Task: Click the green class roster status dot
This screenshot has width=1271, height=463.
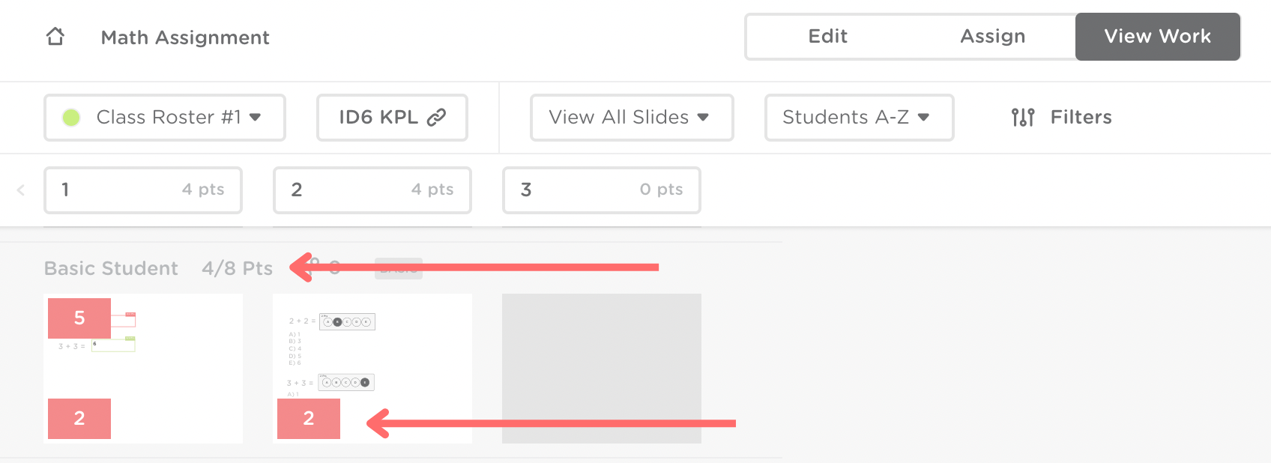Action: (x=71, y=118)
